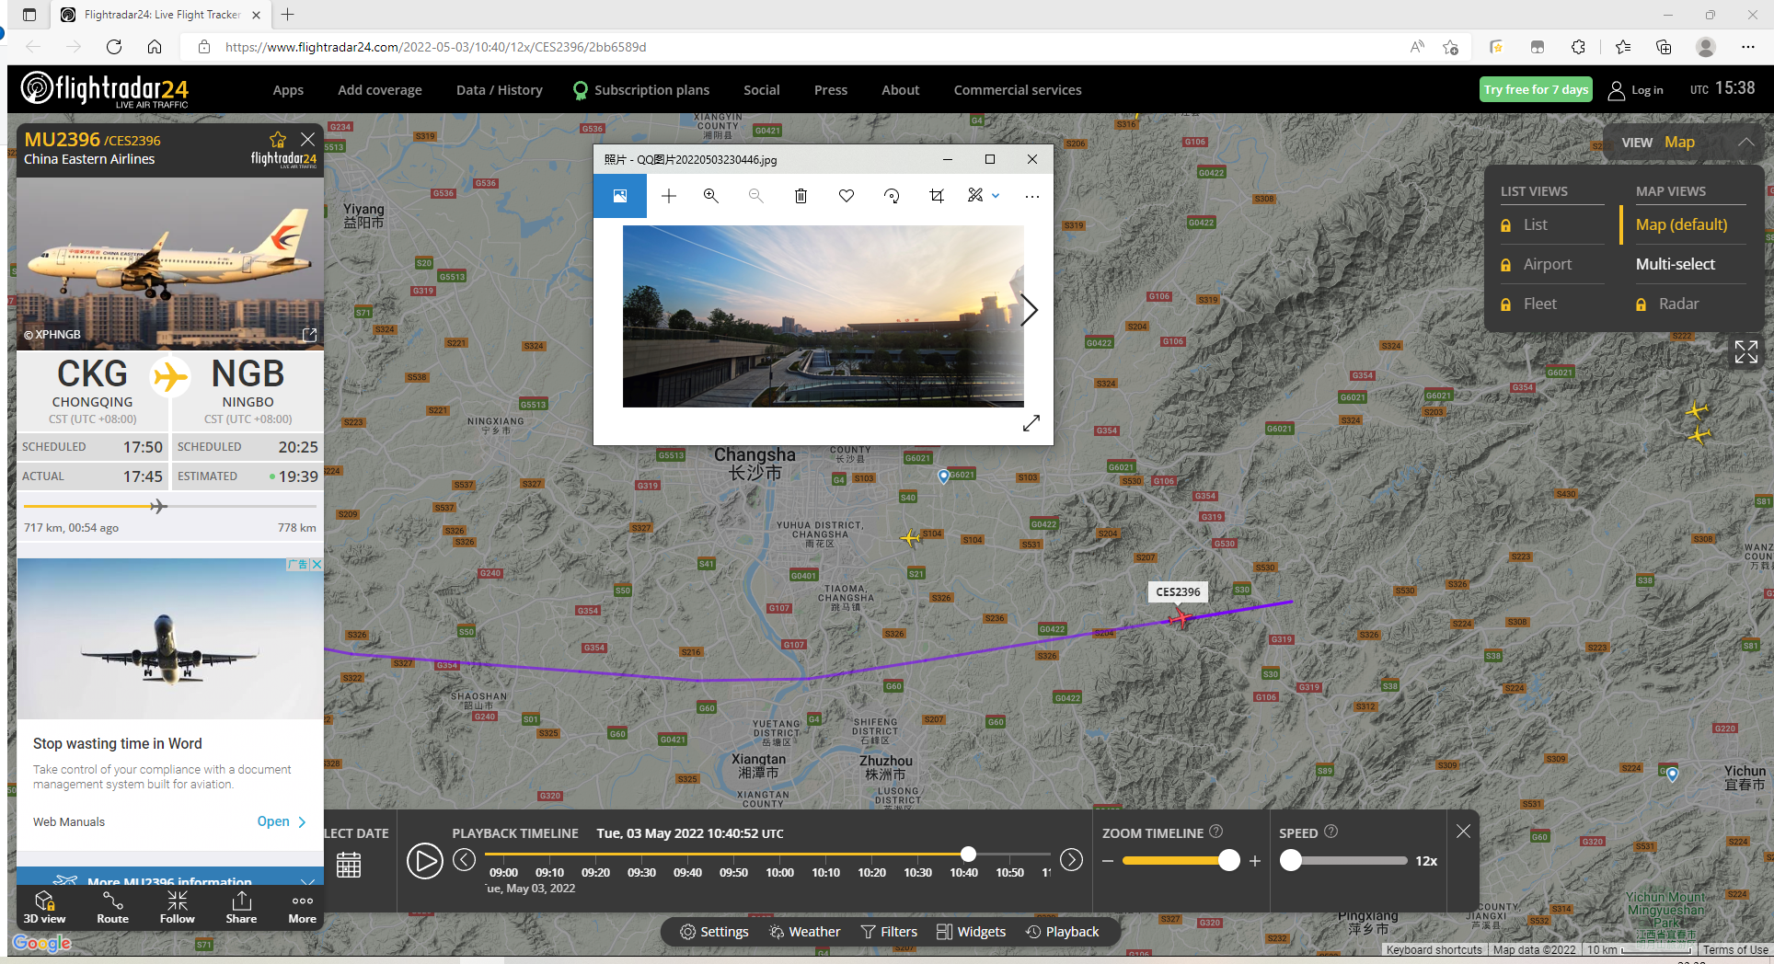Click the speed slider handle
Screen dimensions: 1774x964
(x=1291, y=861)
